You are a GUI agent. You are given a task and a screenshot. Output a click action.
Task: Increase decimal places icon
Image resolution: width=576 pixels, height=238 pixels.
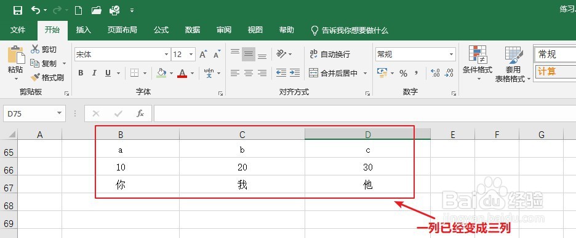(435, 73)
